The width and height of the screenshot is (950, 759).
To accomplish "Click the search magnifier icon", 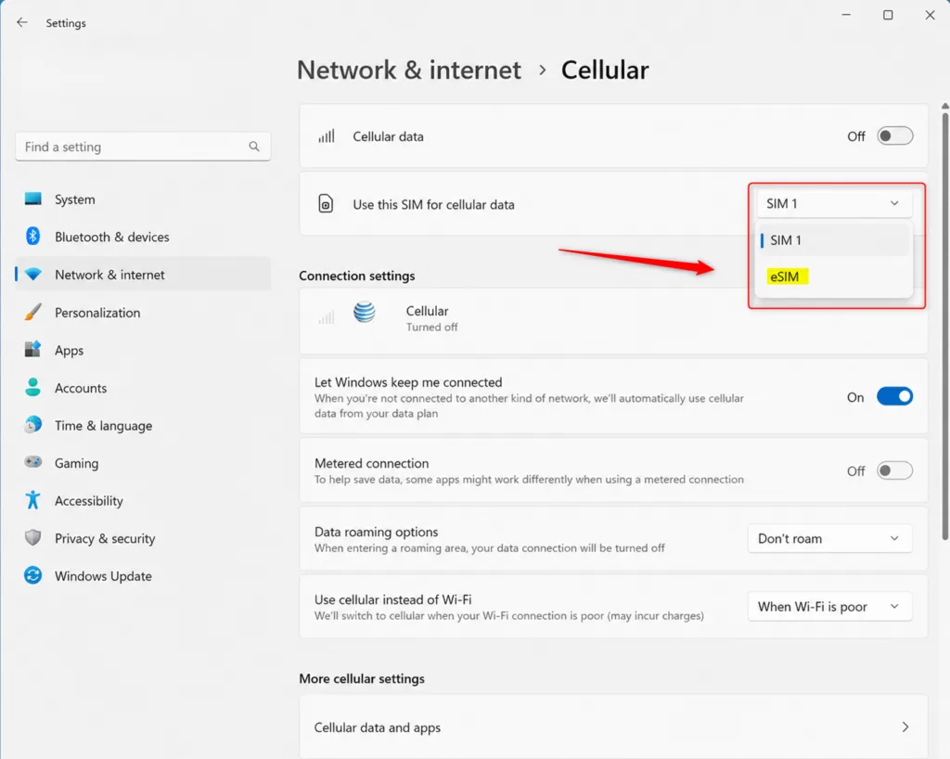I will click(254, 147).
